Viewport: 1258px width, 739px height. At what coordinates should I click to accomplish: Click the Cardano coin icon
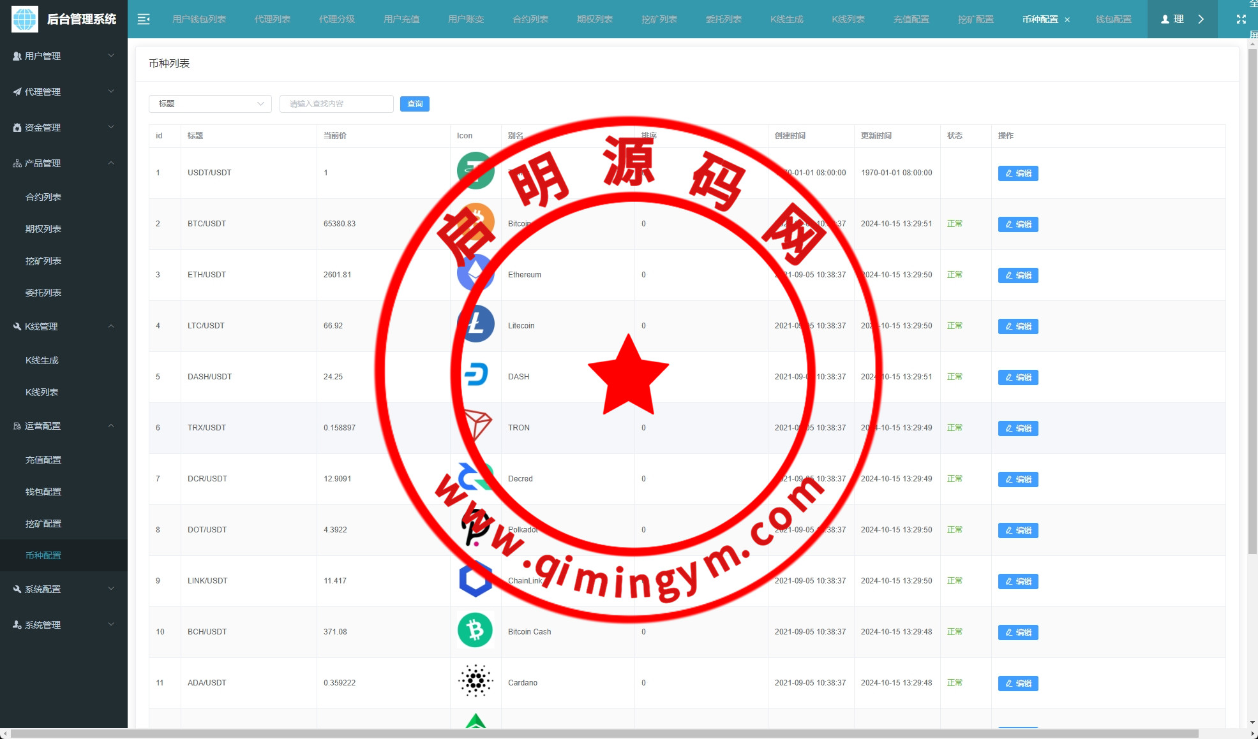(x=475, y=681)
